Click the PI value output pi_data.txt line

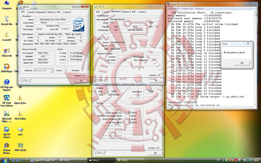coord(207,96)
